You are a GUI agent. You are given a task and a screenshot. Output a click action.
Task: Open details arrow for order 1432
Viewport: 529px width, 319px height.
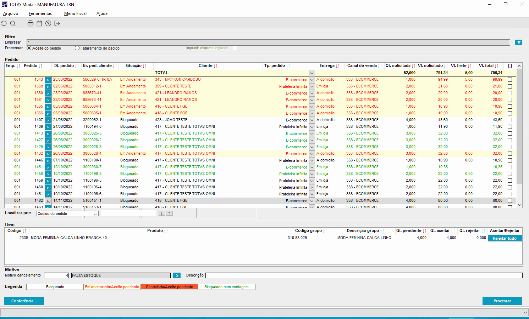point(48,154)
